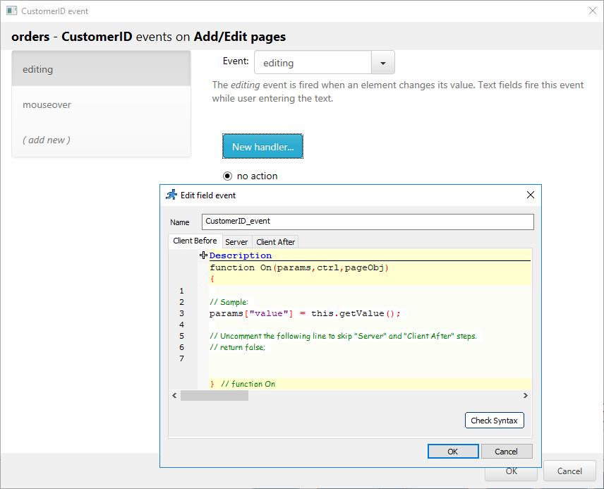Select the Client Before tab

click(195, 241)
